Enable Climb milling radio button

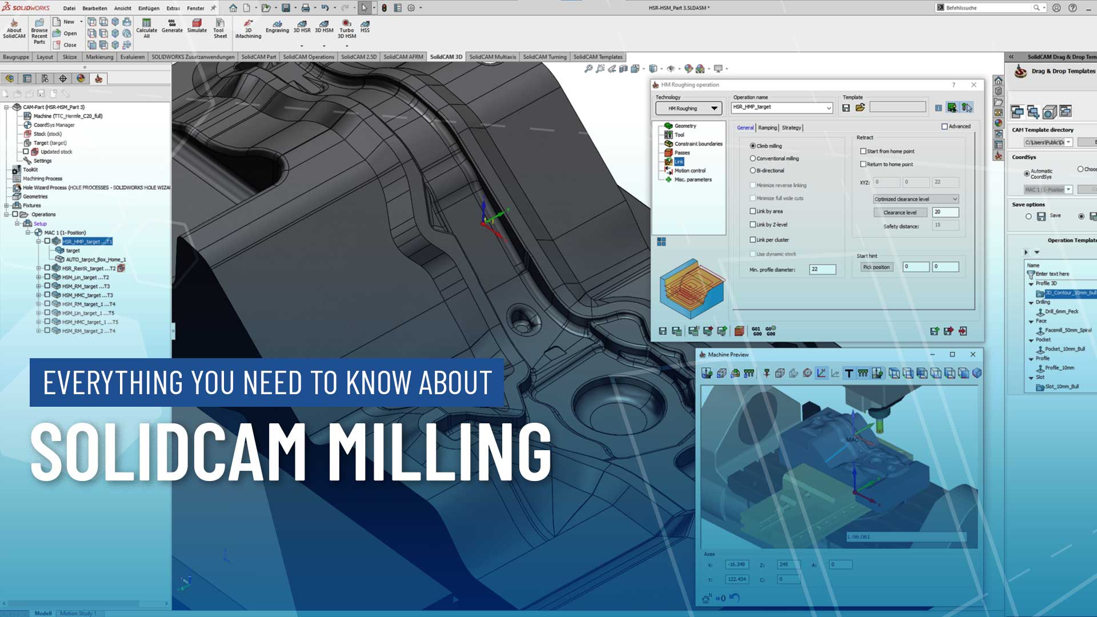click(753, 146)
